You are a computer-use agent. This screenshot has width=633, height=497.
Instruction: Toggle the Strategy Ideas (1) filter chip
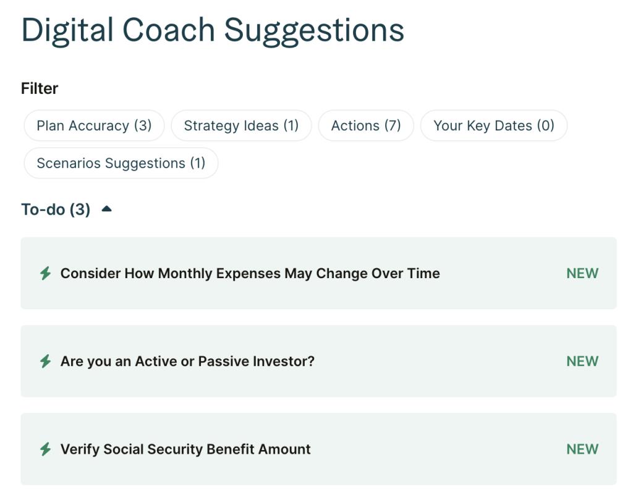pos(242,125)
